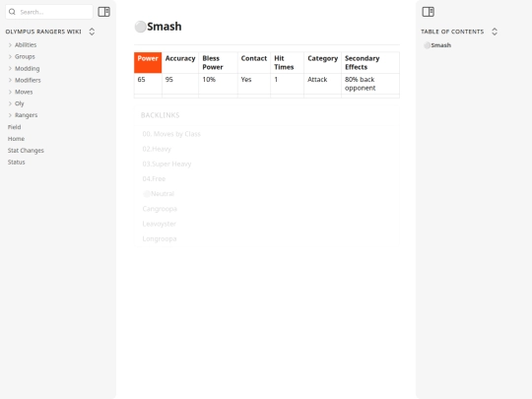Click the Contact column header
532x399 pixels.
[x=254, y=62]
